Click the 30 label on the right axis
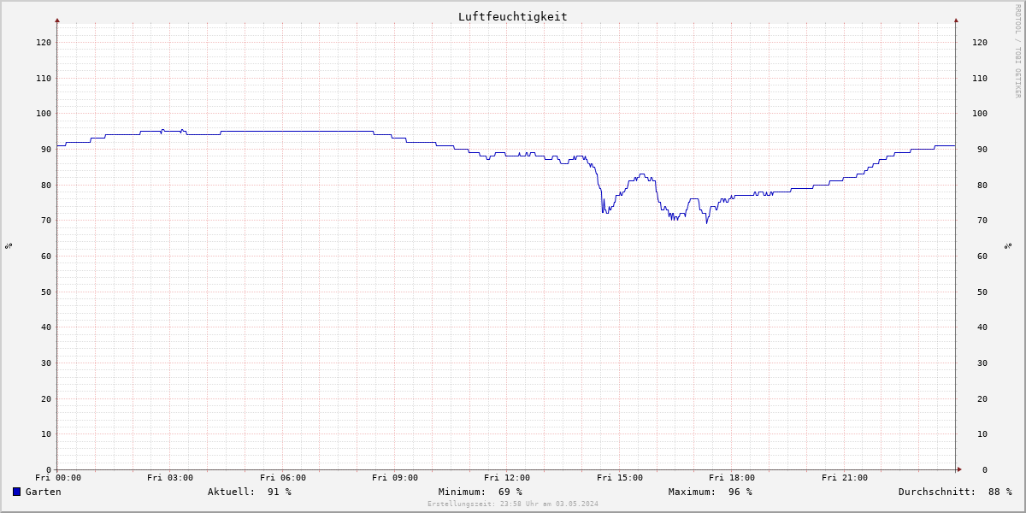Screen dimensions: 1026x513 (x=982, y=363)
